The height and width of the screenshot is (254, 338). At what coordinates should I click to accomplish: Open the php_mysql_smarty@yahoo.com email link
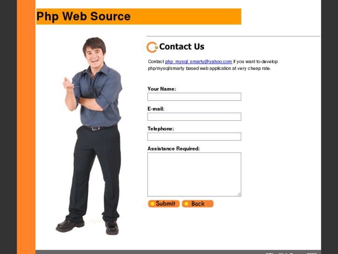(199, 62)
